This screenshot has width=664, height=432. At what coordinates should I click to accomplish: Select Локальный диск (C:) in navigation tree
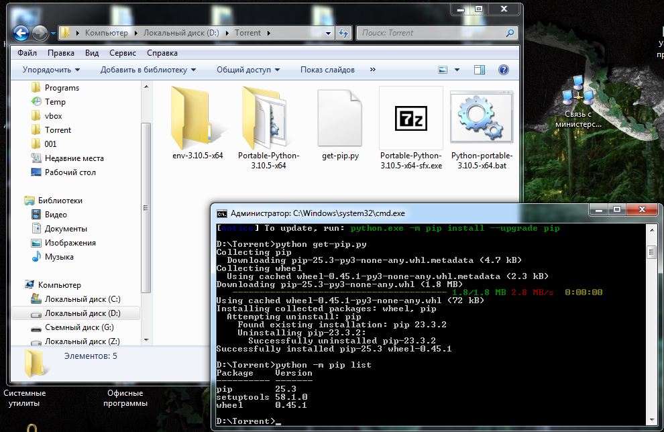[82, 299]
